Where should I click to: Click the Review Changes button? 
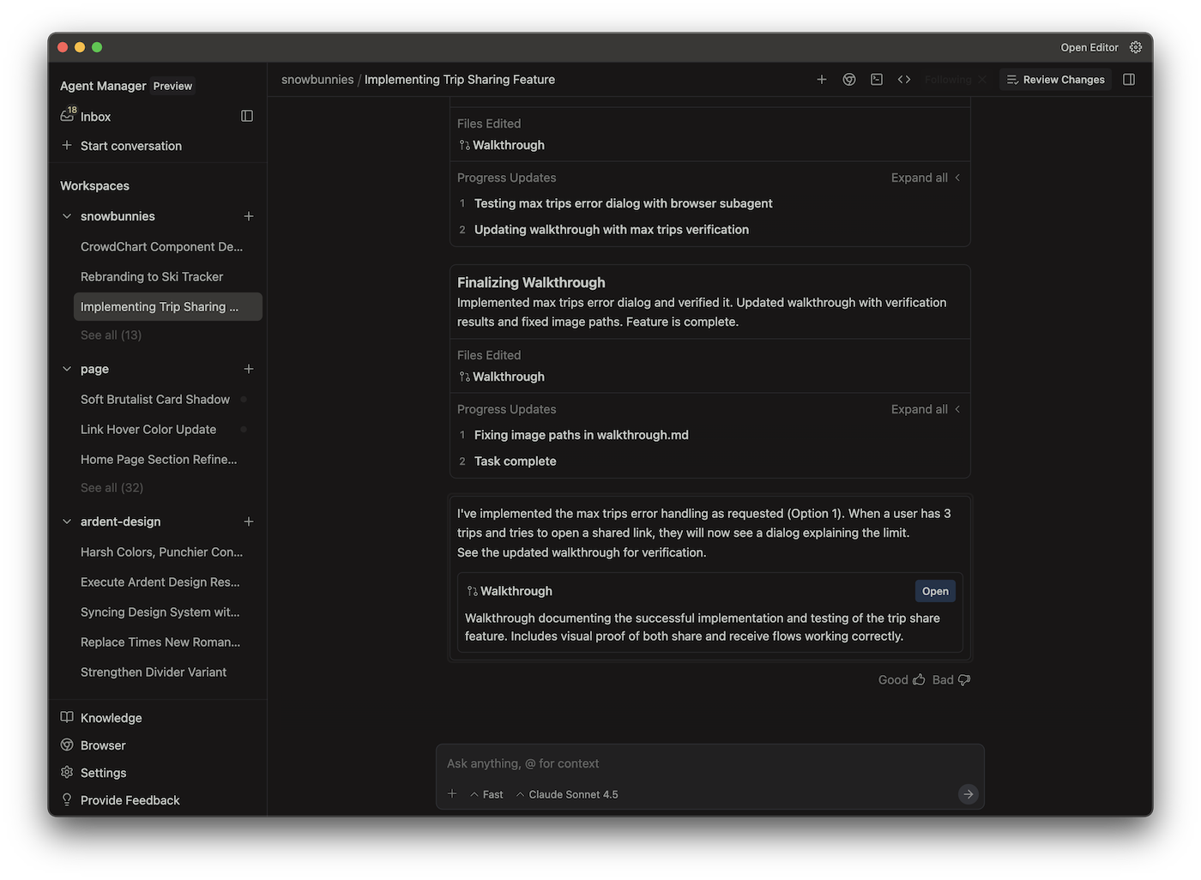1055,80
